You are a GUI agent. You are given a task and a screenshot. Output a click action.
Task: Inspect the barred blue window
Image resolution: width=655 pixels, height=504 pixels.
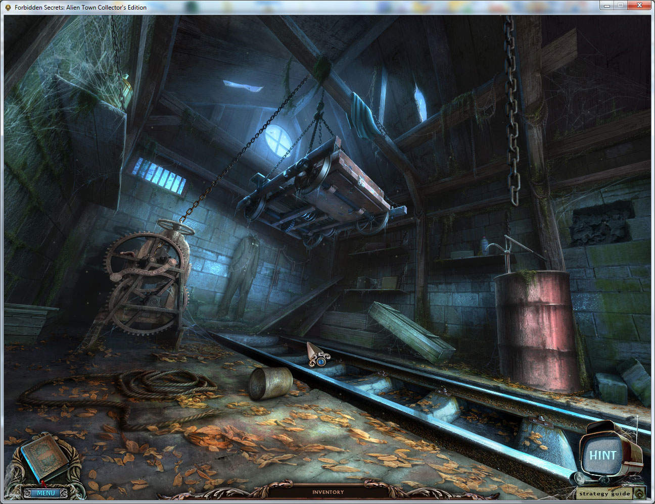click(159, 175)
